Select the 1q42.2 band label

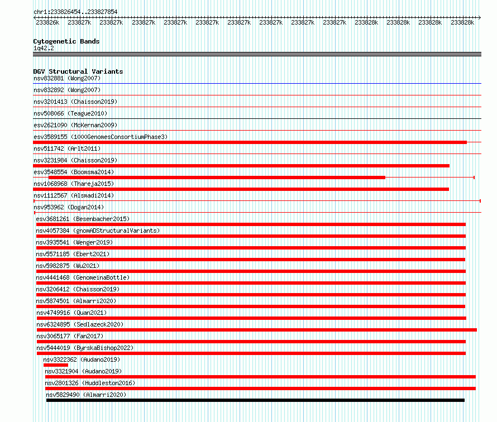click(x=44, y=48)
